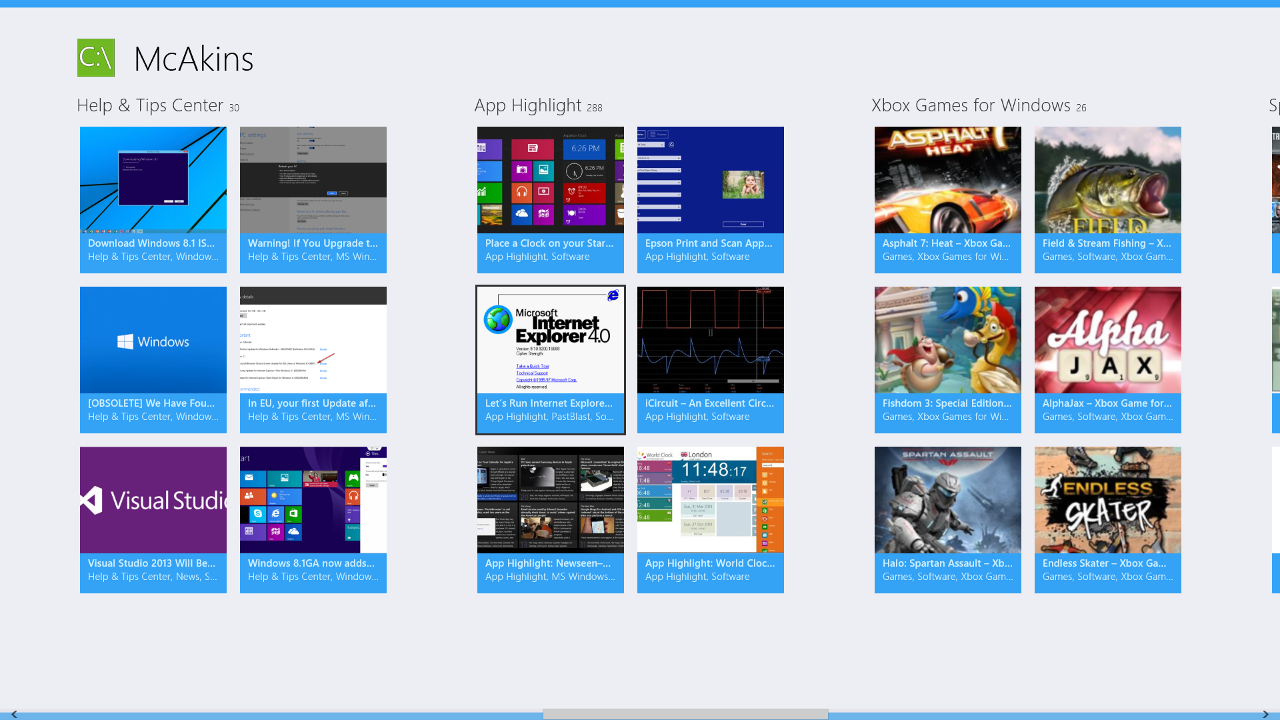Open Xbox Games for Windows section header
This screenshot has height=720, width=1280.
click(x=971, y=105)
